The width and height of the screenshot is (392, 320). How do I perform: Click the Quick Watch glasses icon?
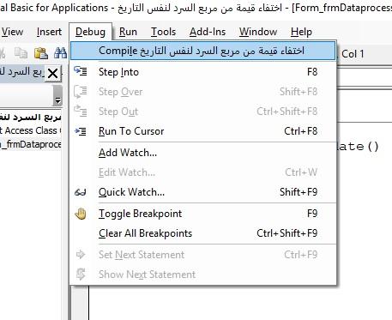pos(81,192)
